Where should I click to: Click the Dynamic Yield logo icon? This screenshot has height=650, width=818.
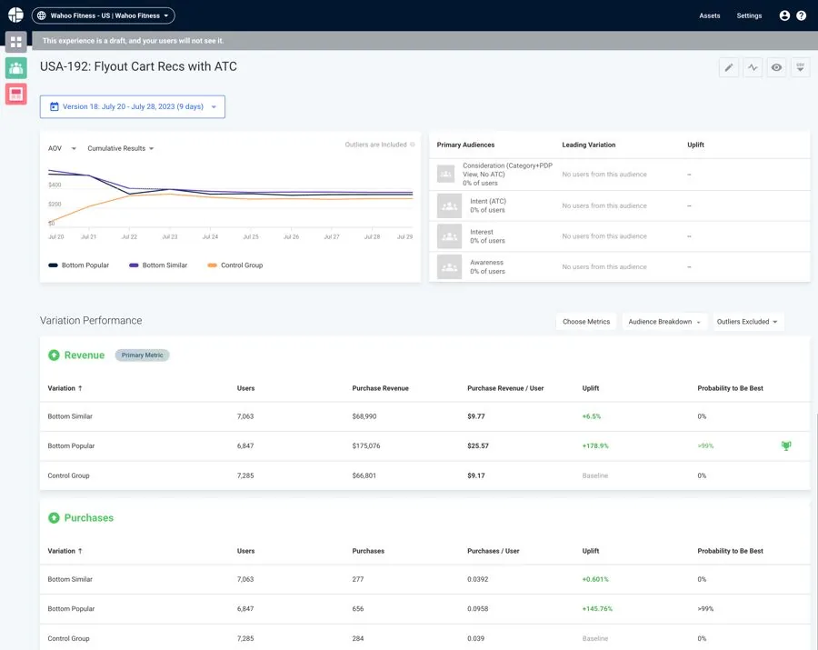pyautogui.click(x=15, y=15)
